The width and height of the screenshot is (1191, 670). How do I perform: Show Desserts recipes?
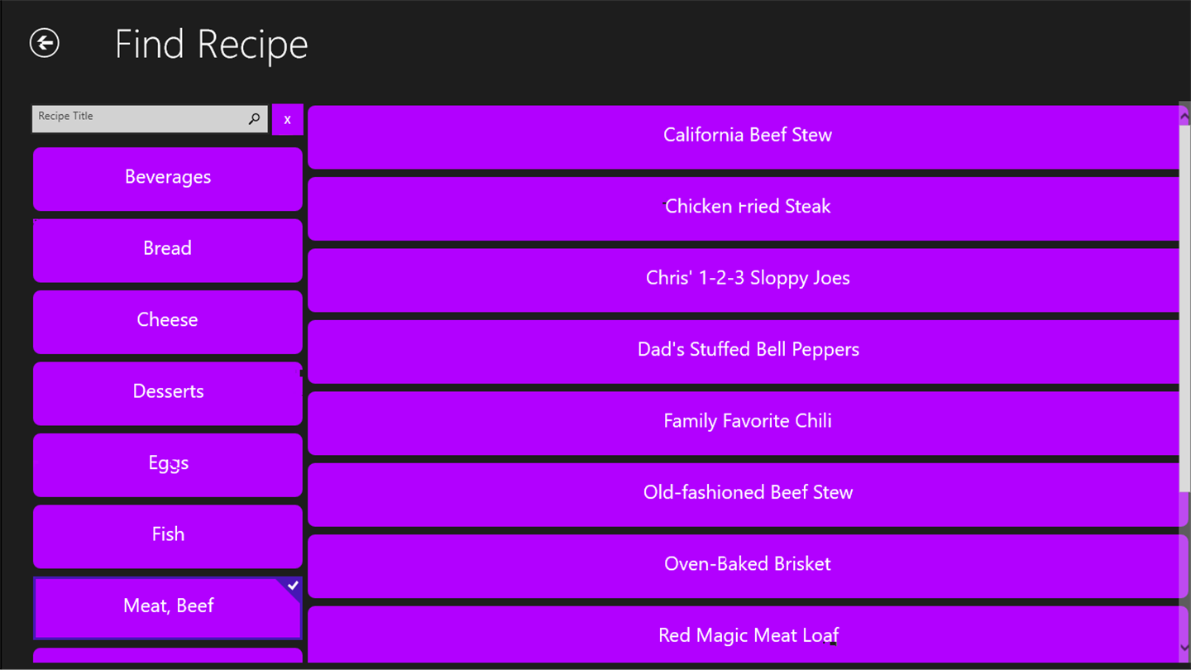click(x=168, y=392)
